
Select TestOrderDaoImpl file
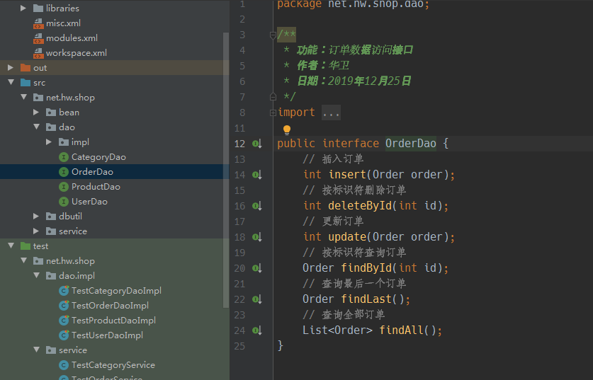(x=110, y=305)
